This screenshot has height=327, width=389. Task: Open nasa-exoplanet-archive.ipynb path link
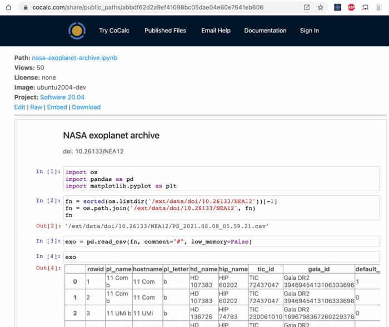tap(74, 58)
